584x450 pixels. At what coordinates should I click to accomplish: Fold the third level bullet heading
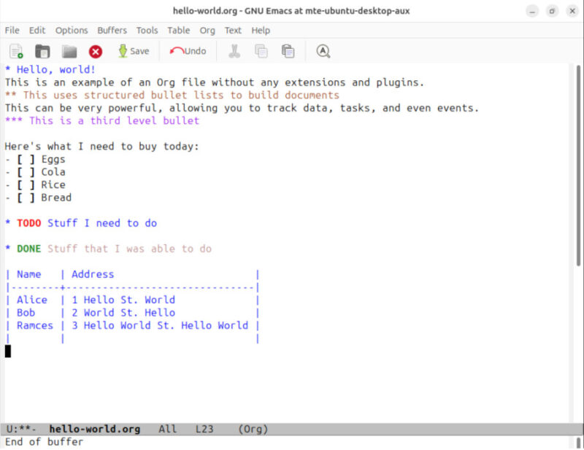pyautogui.click(x=16, y=120)
